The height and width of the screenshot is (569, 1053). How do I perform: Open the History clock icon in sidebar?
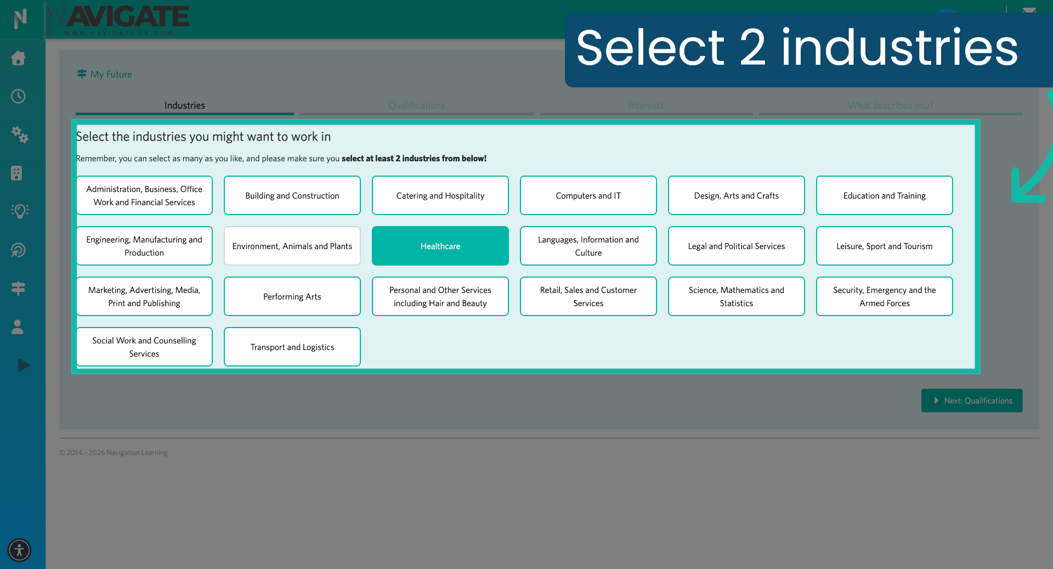pyautogui.click(x=19, y=97)
